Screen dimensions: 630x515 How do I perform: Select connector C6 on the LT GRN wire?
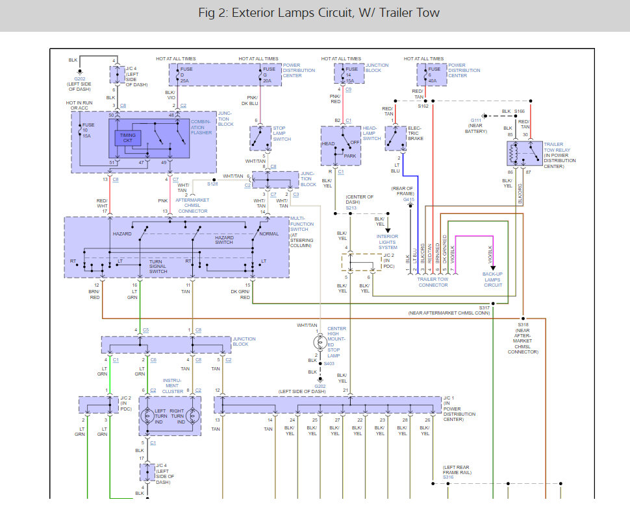(153, 360)
